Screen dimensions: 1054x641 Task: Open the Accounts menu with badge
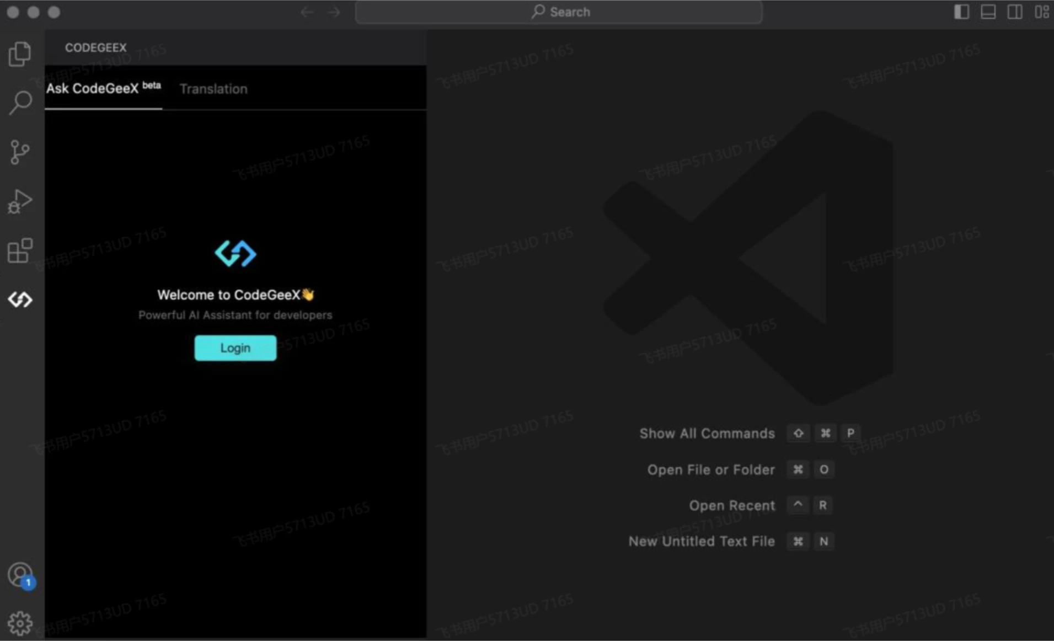coord(20,575)
